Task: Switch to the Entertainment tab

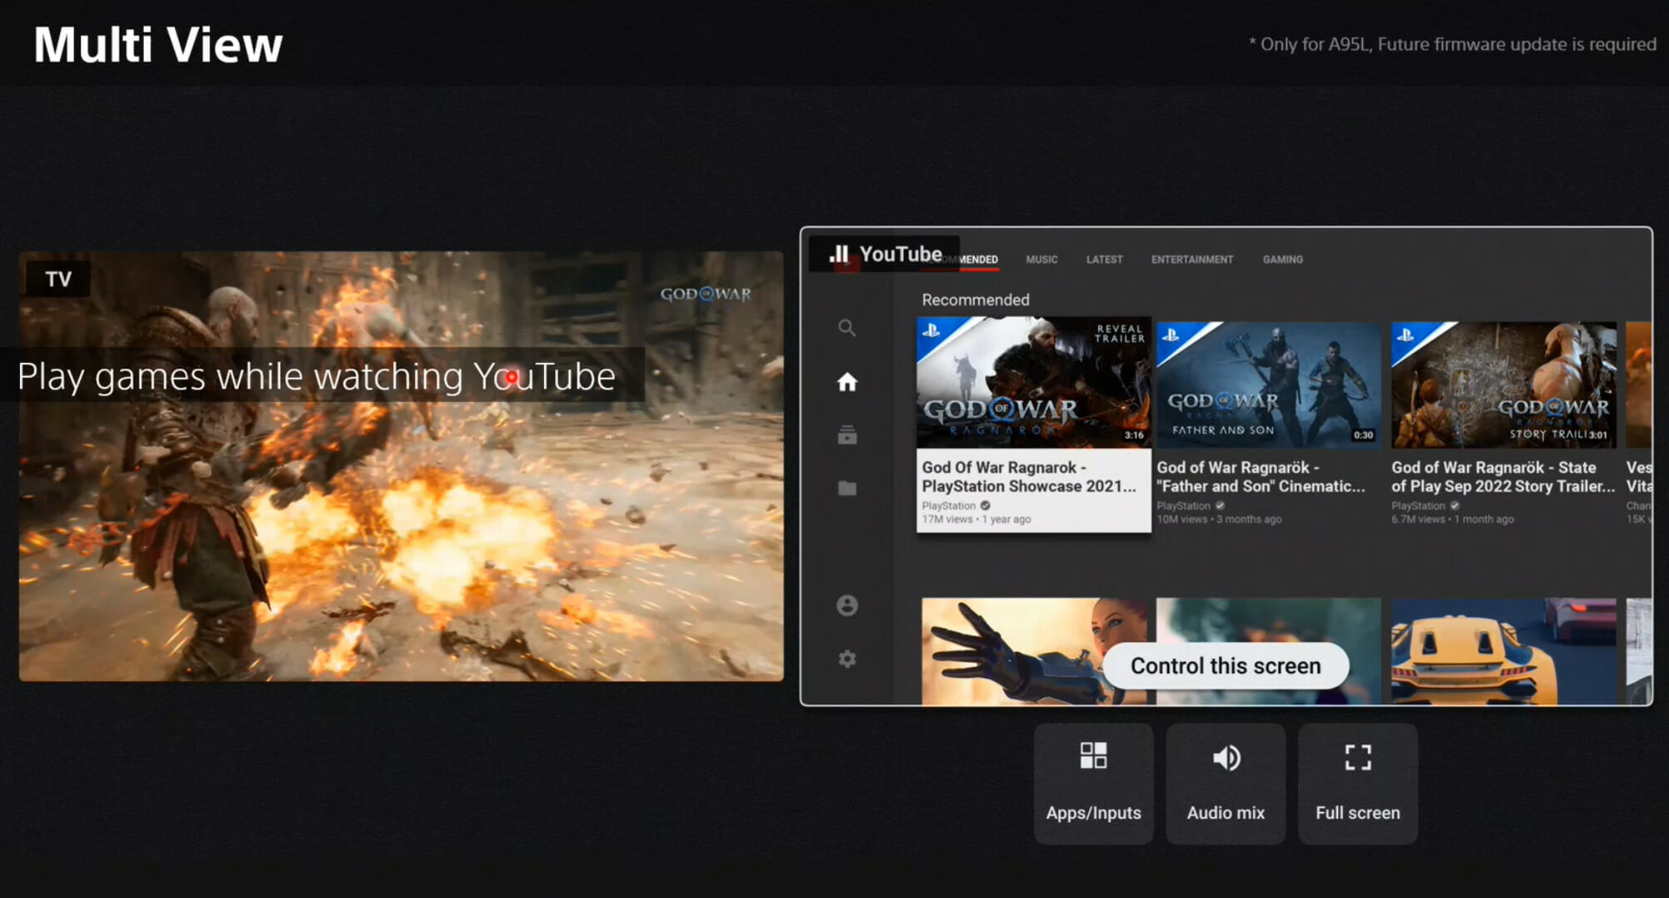Action: (1192, 260)
